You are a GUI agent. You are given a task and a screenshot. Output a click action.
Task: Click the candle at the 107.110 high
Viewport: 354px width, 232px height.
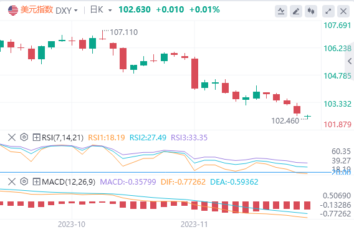[x=102, y=36]
